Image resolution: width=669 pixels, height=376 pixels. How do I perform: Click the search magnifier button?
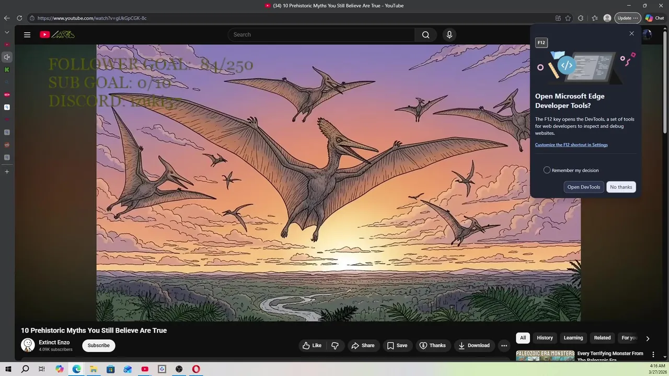click(425, 34)
